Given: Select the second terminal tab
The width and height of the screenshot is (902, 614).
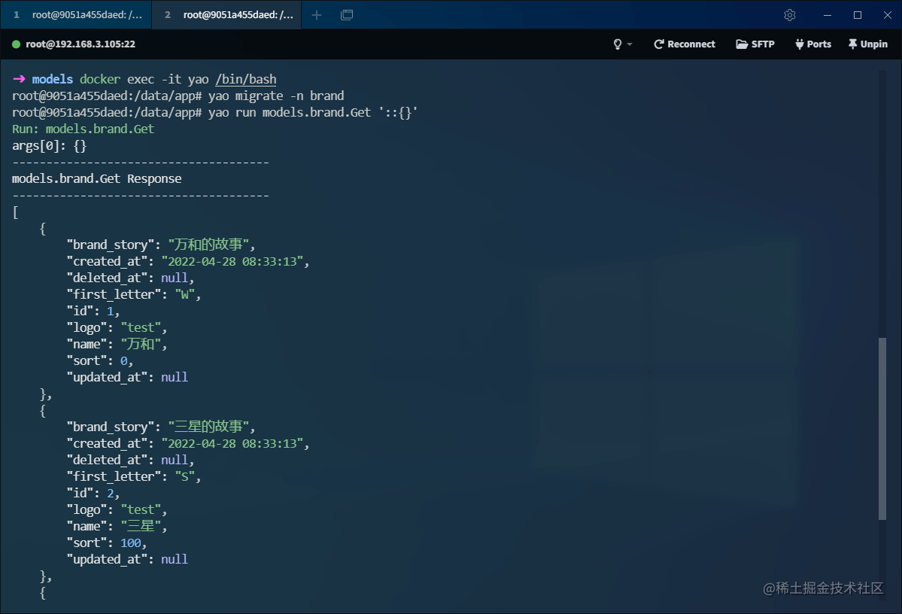Looking at the screenshot, I should tap(226, 15).
